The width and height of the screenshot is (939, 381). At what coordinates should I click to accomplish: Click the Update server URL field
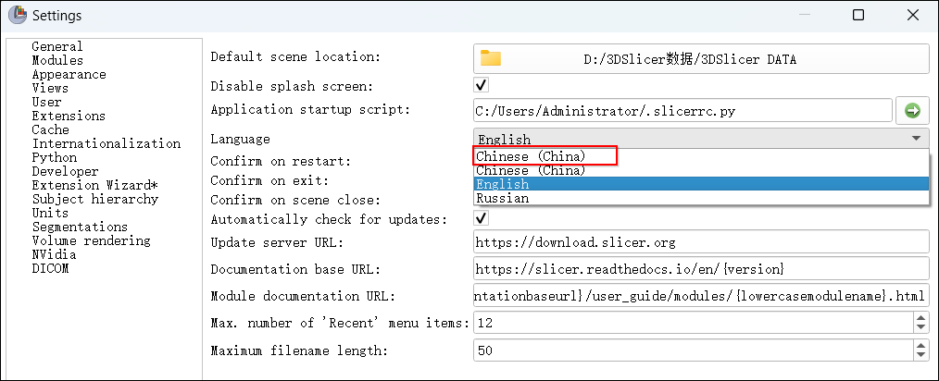[x=700, y=242]
